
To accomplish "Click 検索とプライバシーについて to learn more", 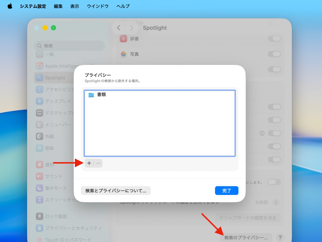I will click(115, 191).
